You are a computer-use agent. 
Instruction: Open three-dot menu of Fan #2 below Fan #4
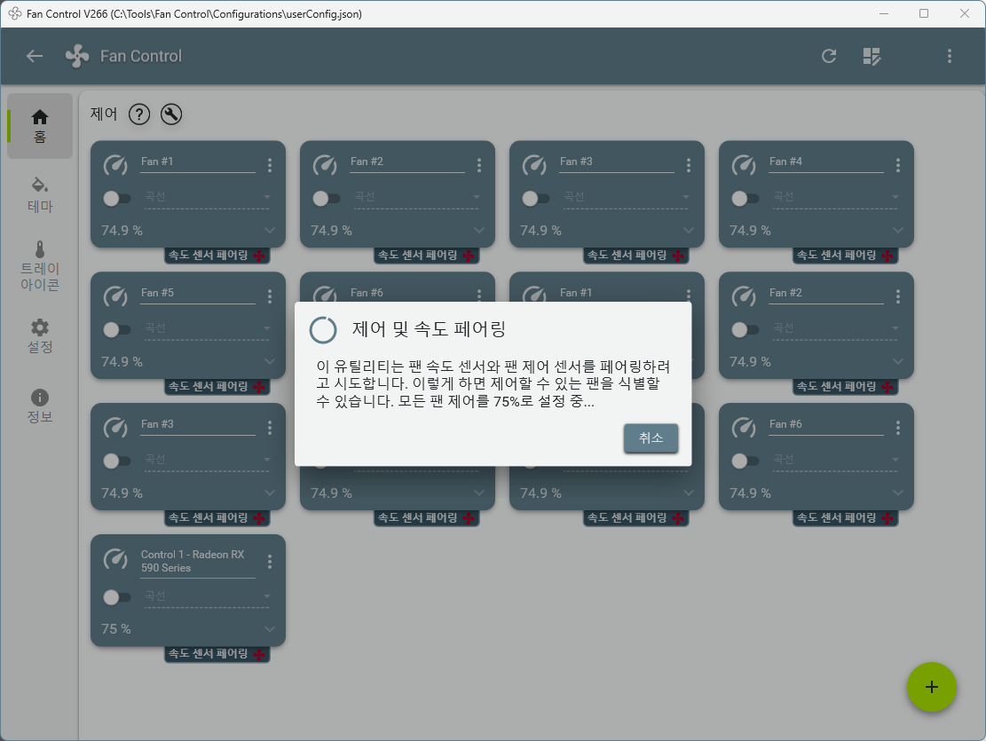pos(898,296)
